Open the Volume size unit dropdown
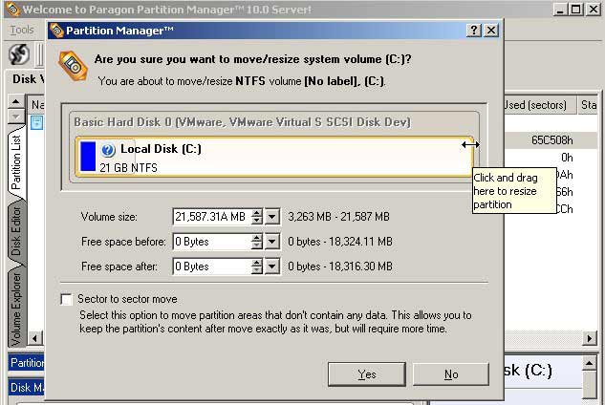 [272, 217]
